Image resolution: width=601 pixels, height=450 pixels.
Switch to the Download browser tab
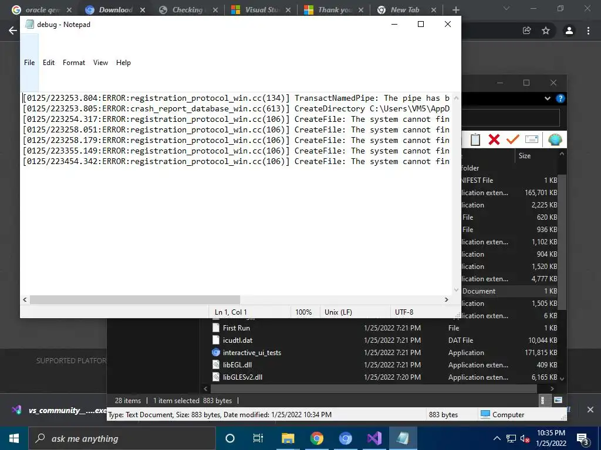[x=115, y=10]
